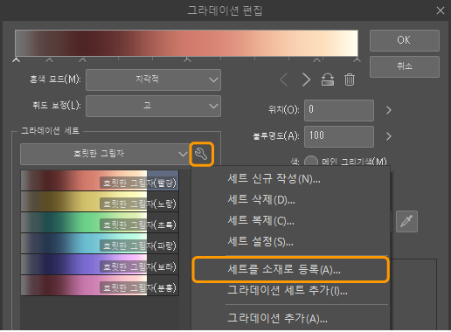451x332 pixels.
Task: Choose 세트 설정(S) menu item
Action: pyautogui.click(x=290, y=242)
